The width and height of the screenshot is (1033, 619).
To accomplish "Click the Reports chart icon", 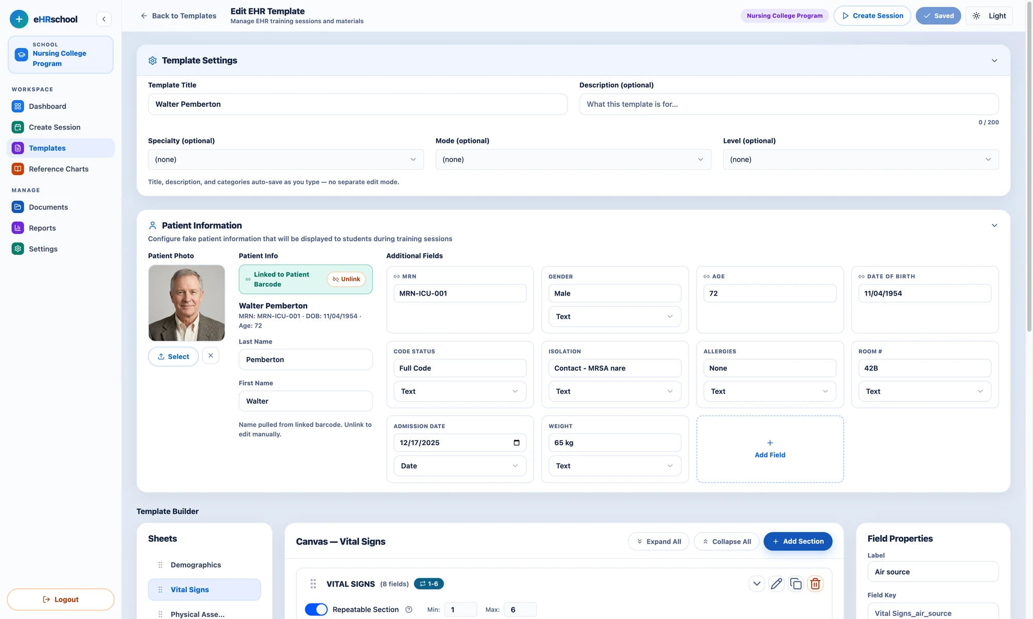I will tap(18, 228).
